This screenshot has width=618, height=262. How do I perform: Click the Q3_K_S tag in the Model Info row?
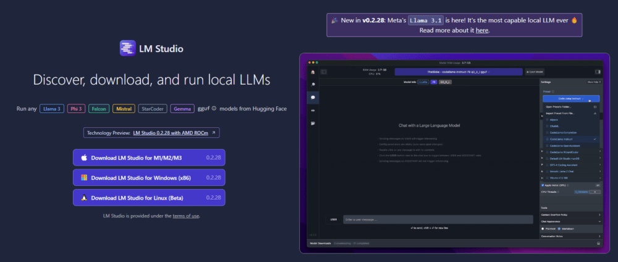point(446,82)
